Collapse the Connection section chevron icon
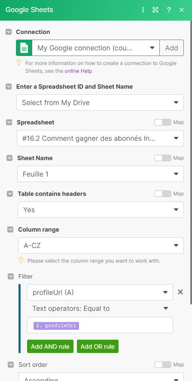Screen dimensions: 192x381 point(9,32)
